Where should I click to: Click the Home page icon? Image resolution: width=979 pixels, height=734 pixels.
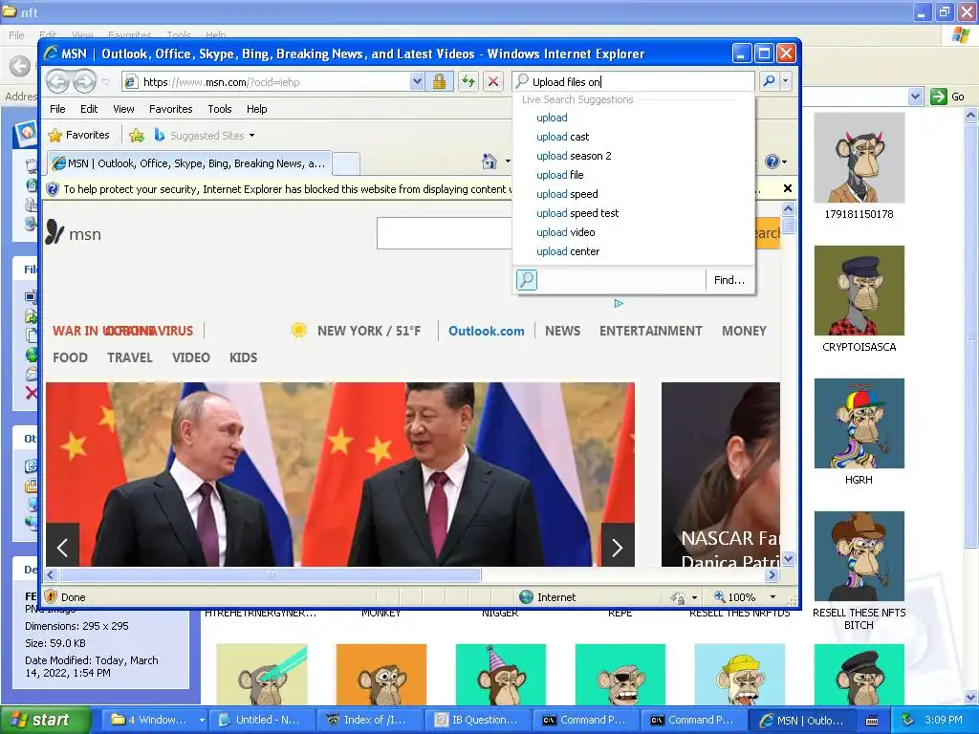tap(489, 162)
